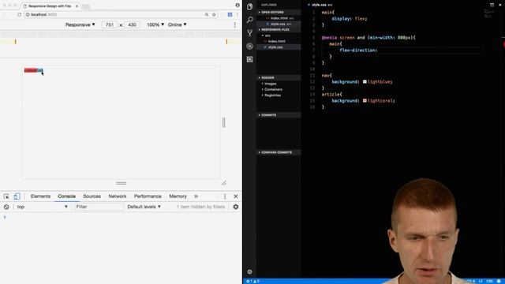Open the Default levels dropdown
The width and height of the screenshot is (505, 284).
click(144, 207)
